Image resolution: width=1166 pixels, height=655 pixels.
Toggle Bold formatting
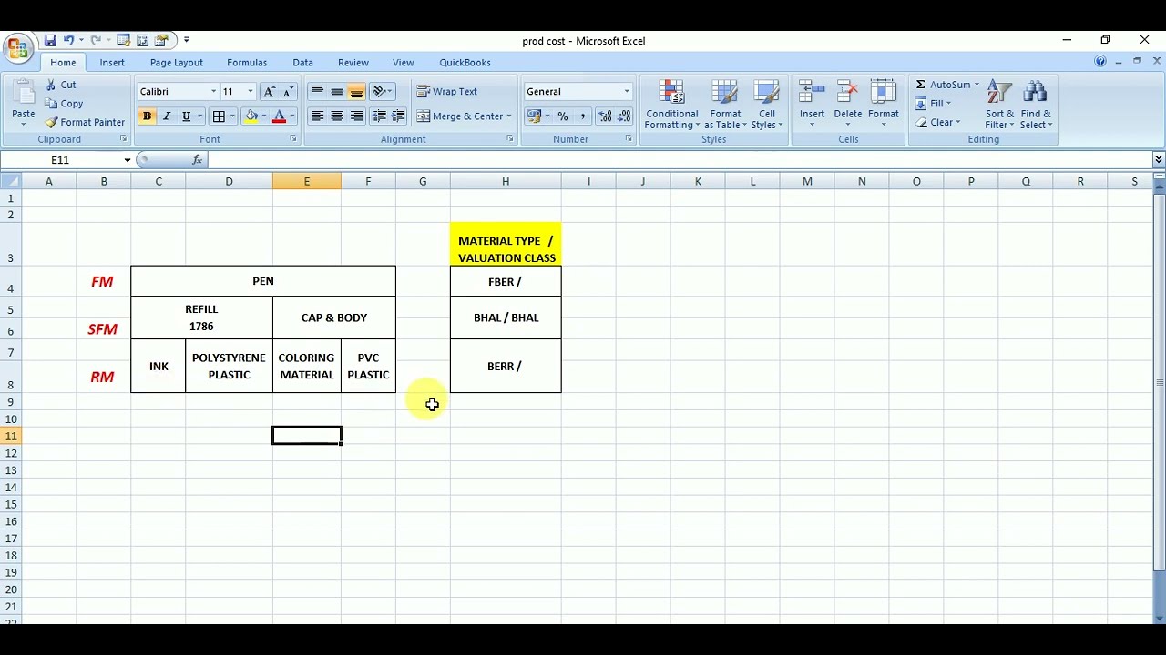coord(147,116)
